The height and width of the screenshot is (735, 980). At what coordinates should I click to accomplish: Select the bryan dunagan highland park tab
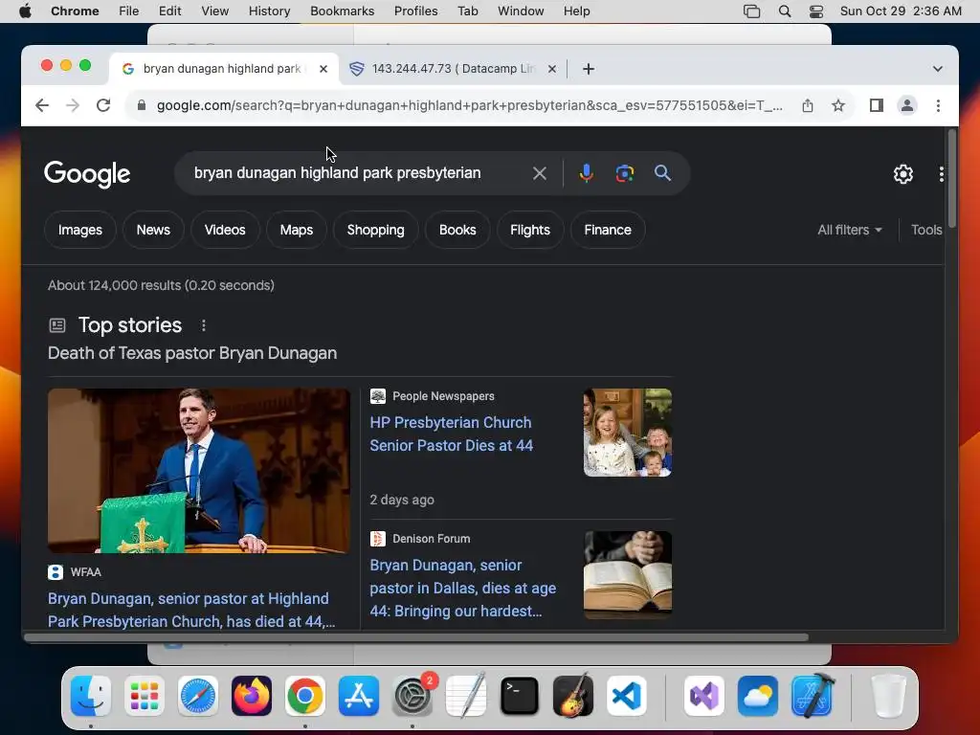[222, 69]
